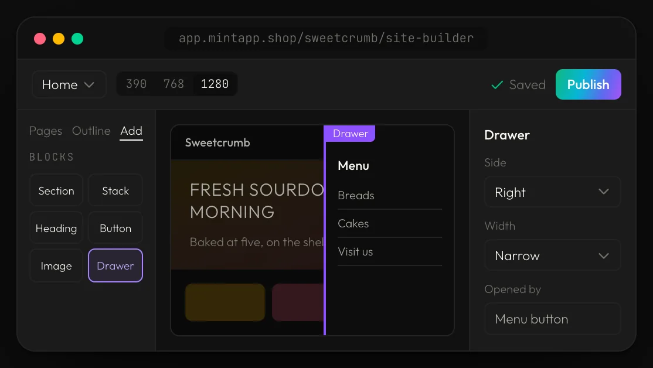Screen dimensions: 653x368
Task: Open the Side dropdown set to Right
Action: coord(552,192)
